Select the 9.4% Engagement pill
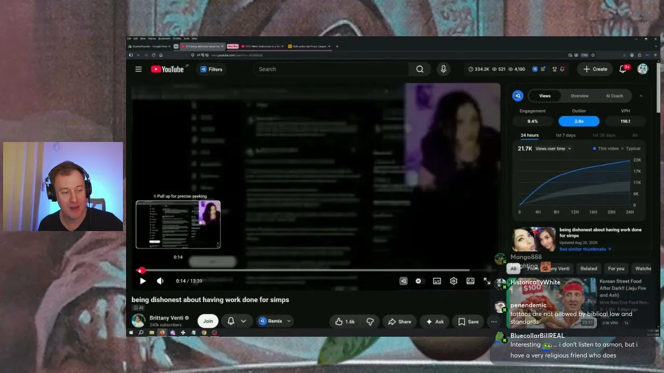Screen dimensions: 664x373 (533, 121)
